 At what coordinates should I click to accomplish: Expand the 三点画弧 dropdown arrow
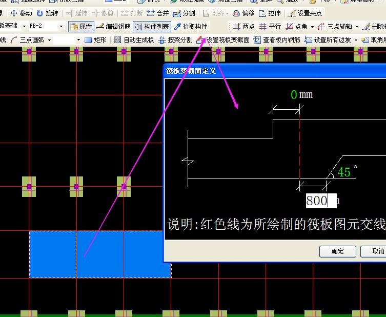click(x=50, y=40)
